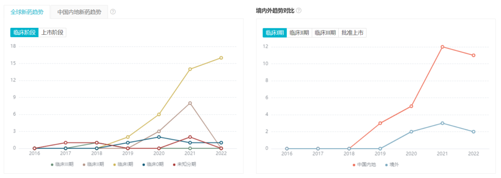Viewport: 501px width, 178px height.
Task: Select 批准上市 filter in right chart
Action: point(353,33)
